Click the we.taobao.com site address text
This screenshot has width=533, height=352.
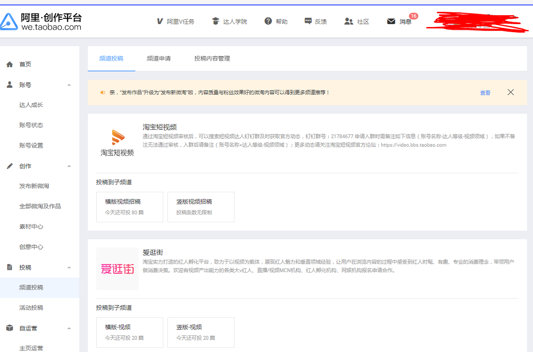(51, 27)
